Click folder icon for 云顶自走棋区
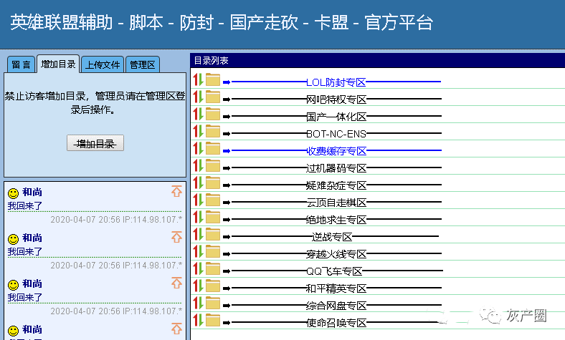The width and height of the screenshot is (565, 340). [213, 200]
